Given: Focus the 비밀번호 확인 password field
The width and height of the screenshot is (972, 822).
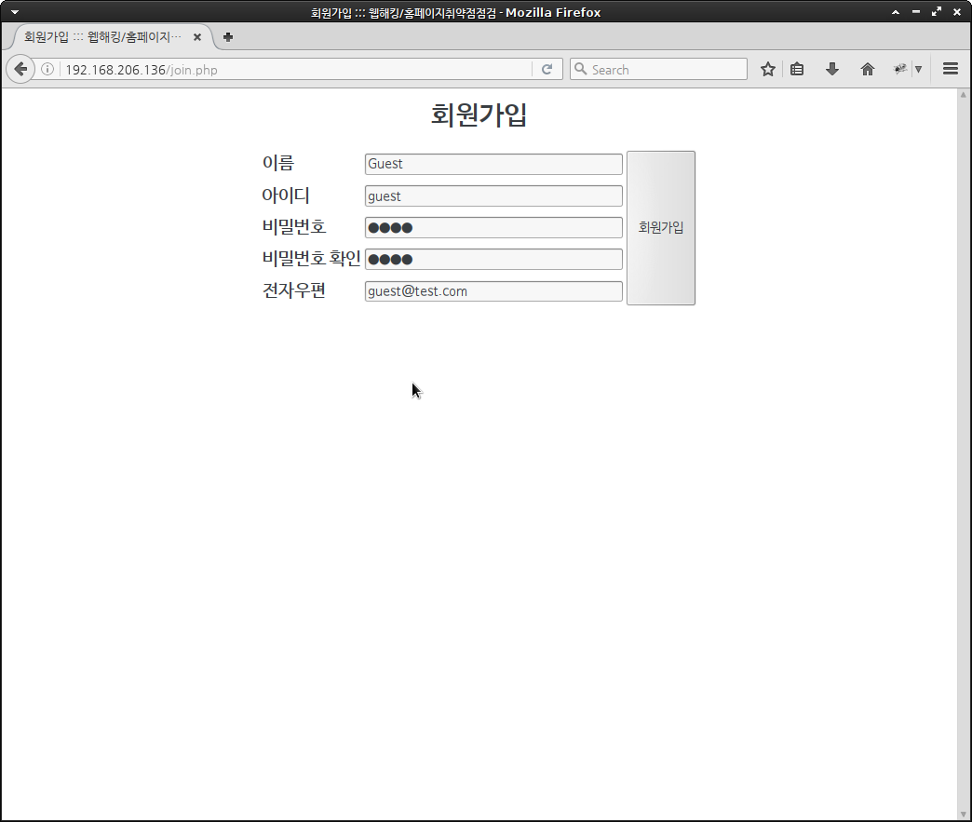Looking at the screenshot, I should coord(493,259).
